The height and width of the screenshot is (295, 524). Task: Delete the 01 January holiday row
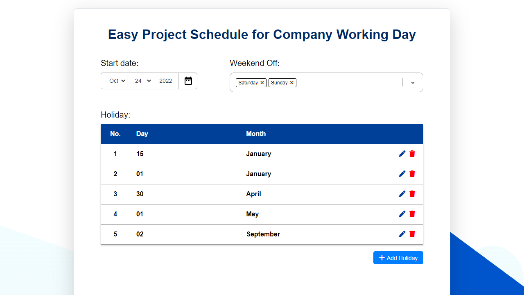coord(412,174)
